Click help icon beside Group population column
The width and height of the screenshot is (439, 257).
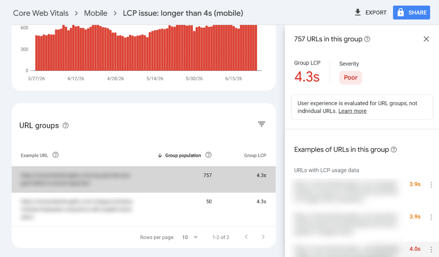pos(209,155)
